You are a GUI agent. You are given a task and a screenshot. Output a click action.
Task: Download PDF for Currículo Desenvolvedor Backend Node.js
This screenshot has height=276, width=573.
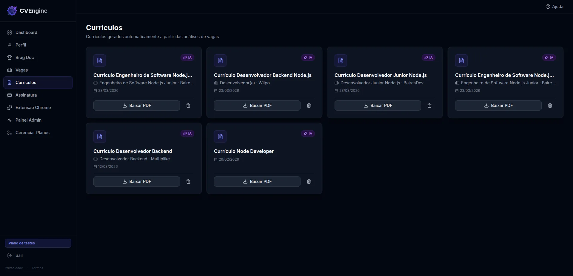pos(257,106)
